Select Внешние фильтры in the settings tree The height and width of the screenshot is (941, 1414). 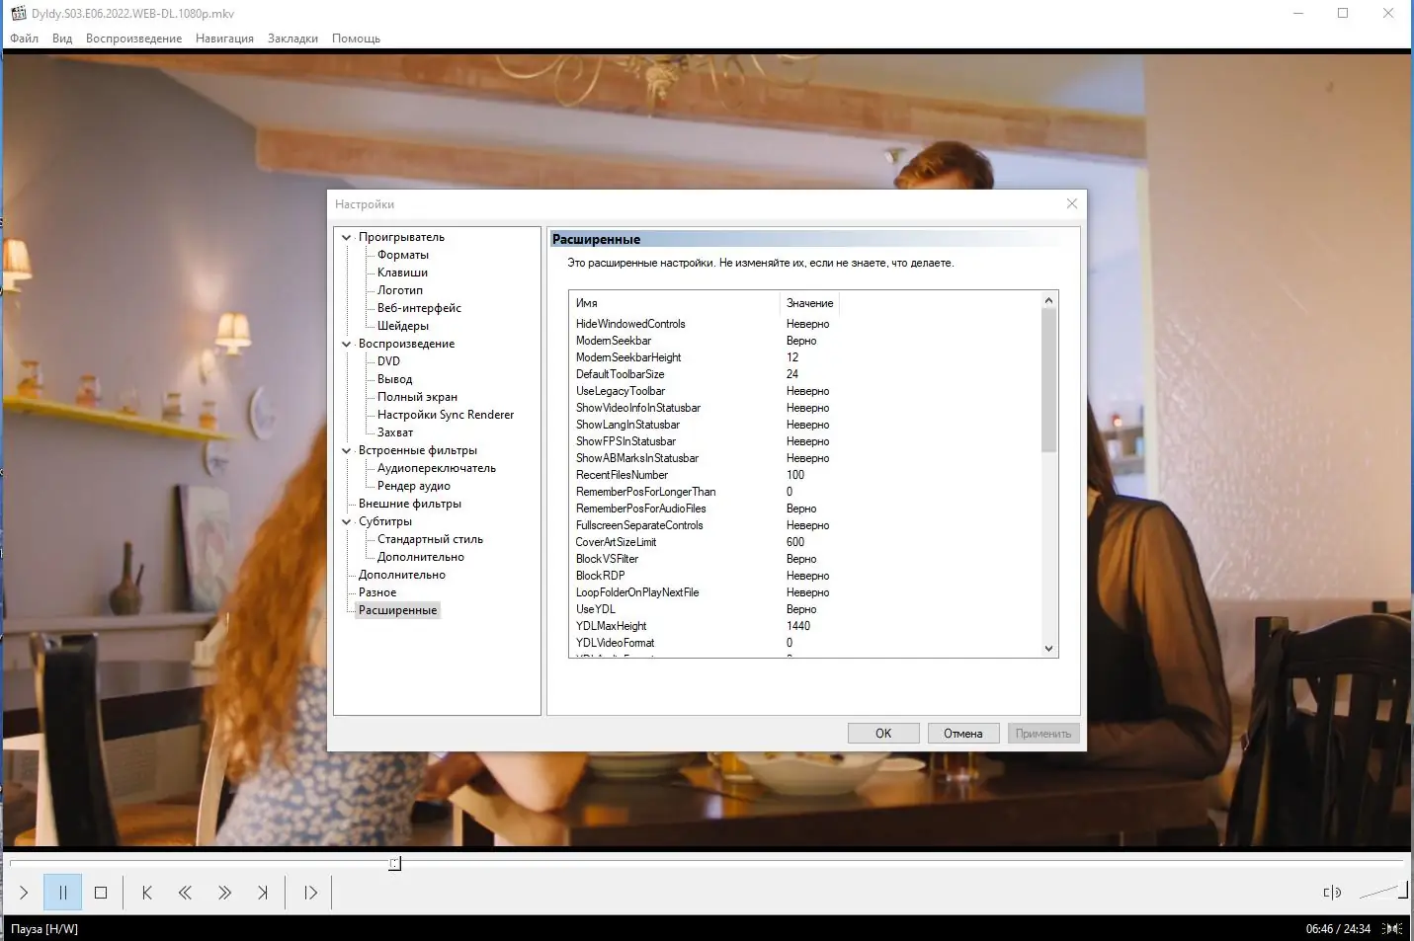pos(410,504)
